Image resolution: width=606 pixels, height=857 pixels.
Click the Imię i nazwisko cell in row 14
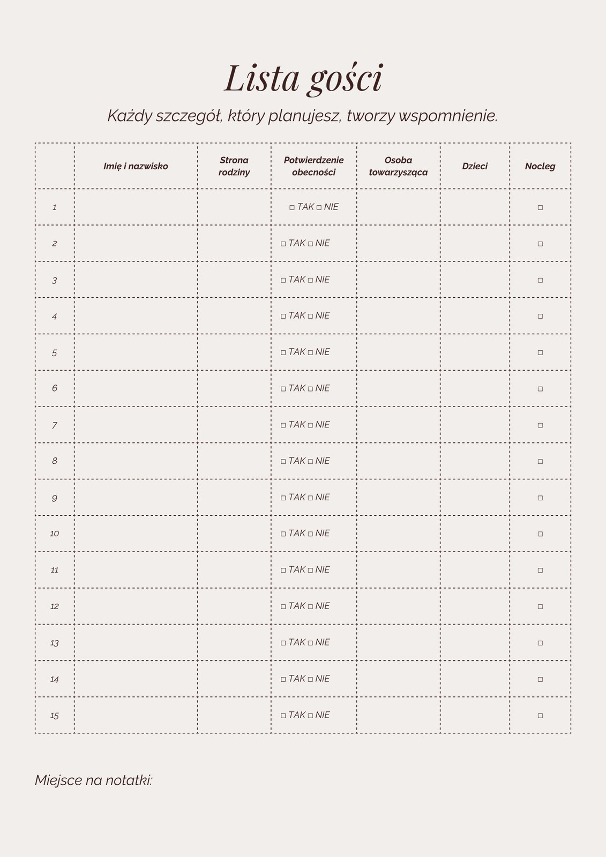(136, 679)
